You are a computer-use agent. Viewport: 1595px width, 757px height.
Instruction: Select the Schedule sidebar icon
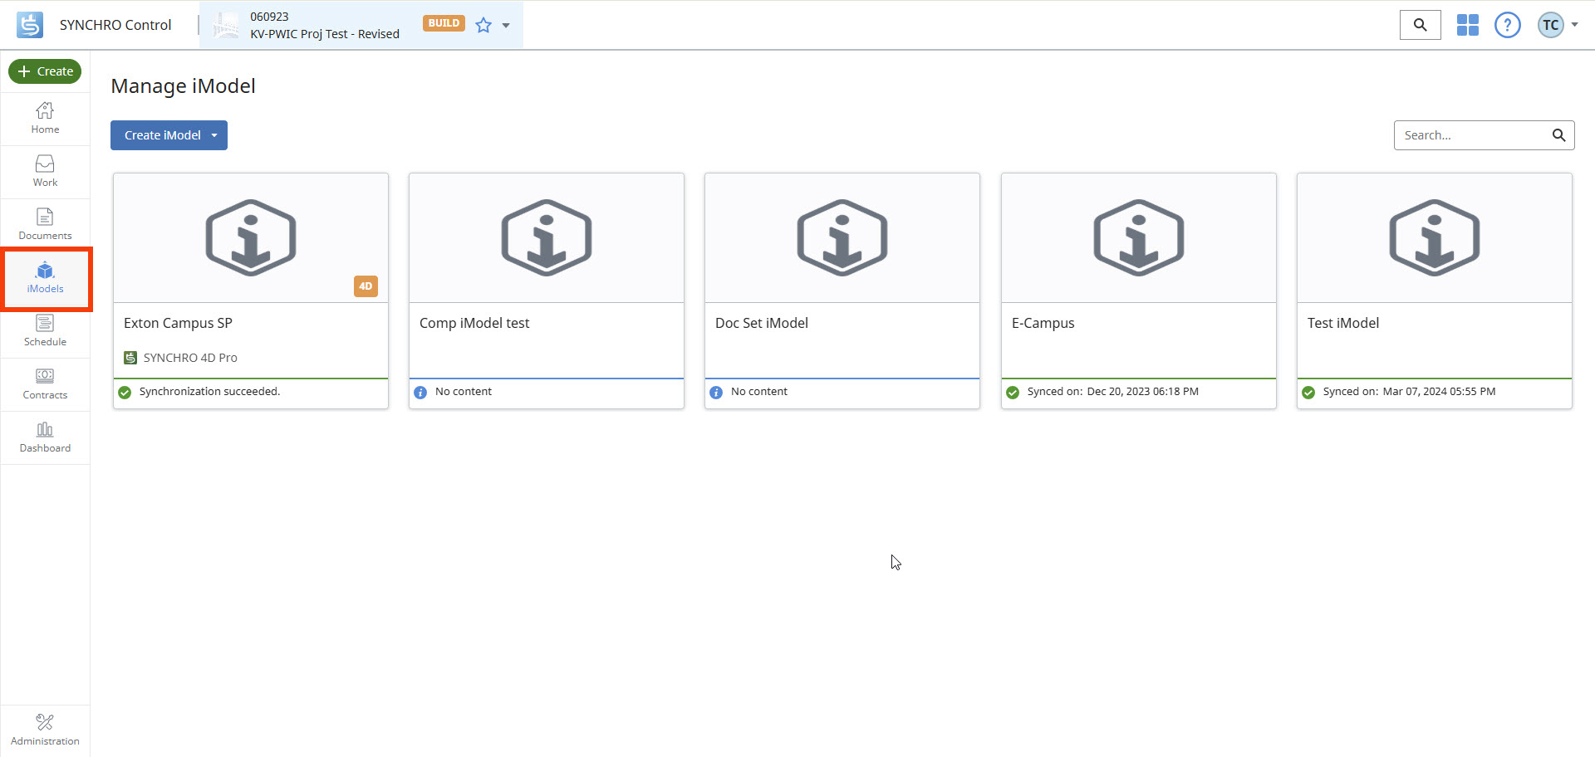point(45,330)
